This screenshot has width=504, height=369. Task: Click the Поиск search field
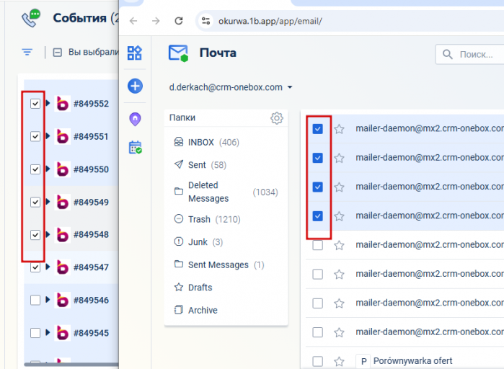click(469, 54)
